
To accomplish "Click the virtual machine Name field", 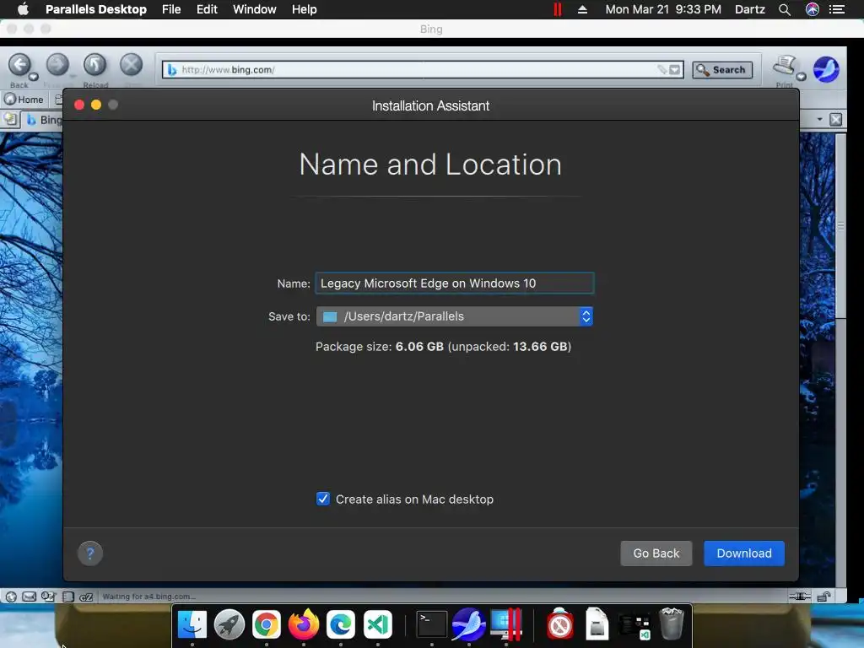I will pos(455,283).
